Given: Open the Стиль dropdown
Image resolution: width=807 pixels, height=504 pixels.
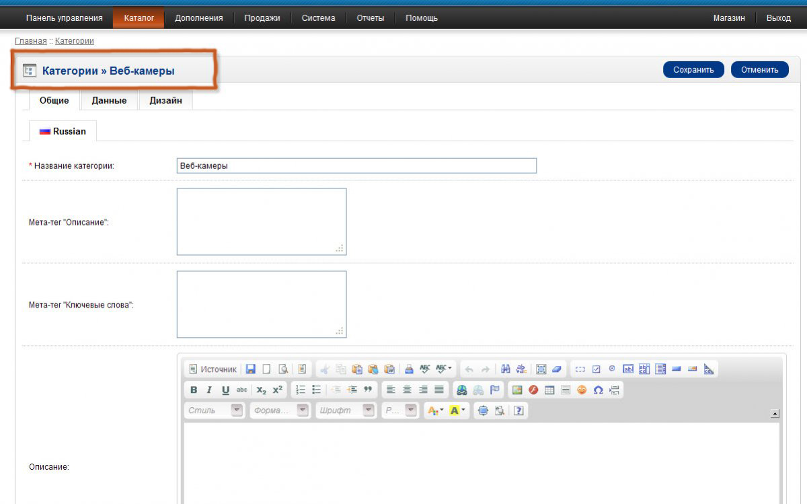Looking at the screenshot, I should point(237,410).
